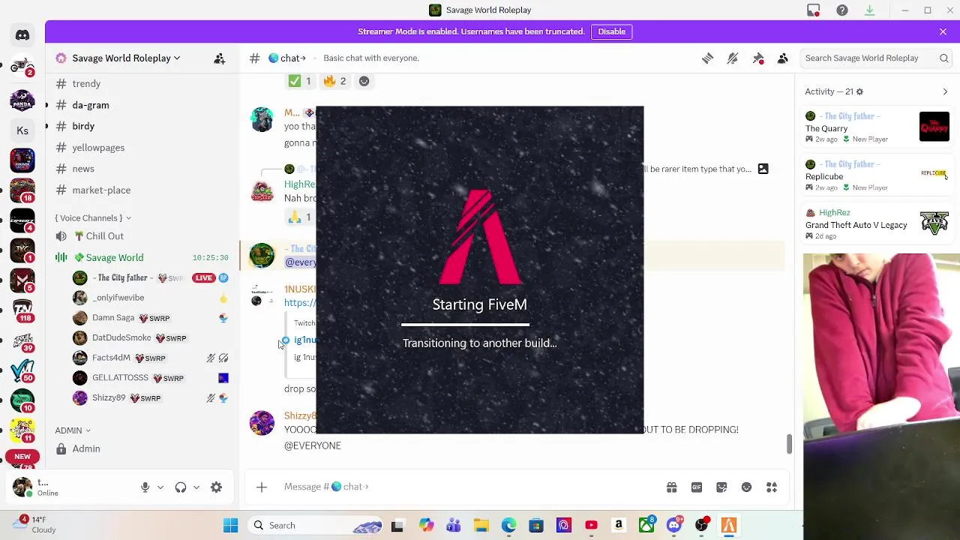
Task: Click the green download update icon
Action: [x=870, y=10]
